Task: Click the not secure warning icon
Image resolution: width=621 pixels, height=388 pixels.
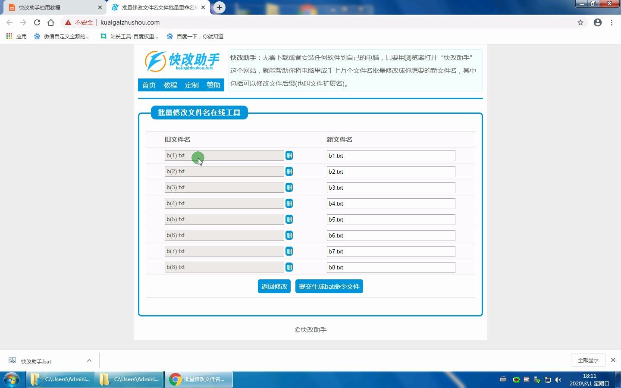Action: tap(68, 22)
